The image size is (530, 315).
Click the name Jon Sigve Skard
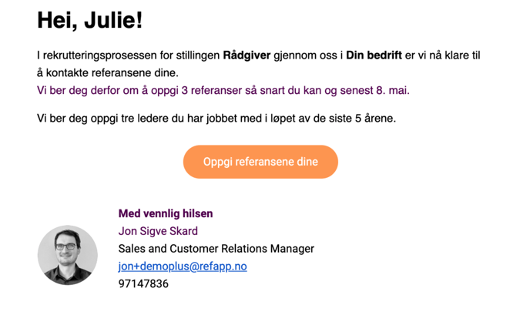pyautogui.click(x=158, y=231)
